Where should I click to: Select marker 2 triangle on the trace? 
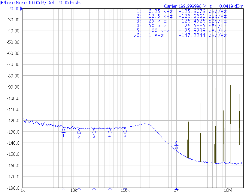79,131
